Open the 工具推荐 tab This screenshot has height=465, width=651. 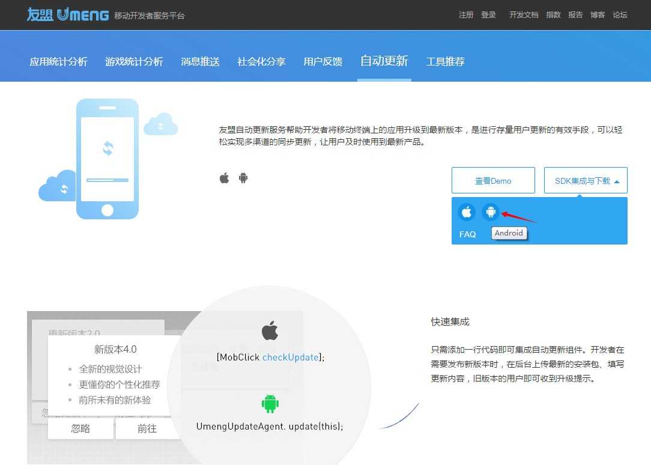[446, 62]
